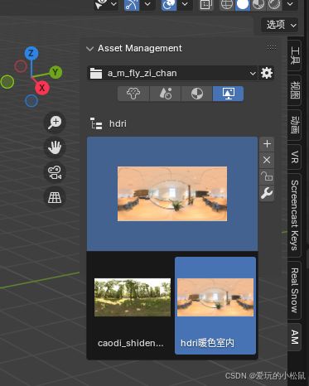Open the wrench tools button

pyautogui.click(x=267, y=193)
